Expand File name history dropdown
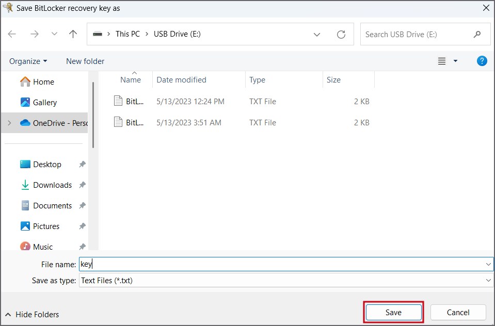 click(x=488, y=264)
